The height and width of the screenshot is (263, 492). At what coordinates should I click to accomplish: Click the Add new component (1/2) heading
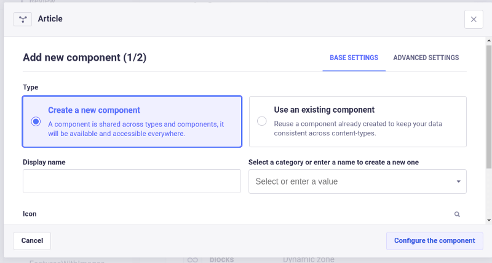point(84,58)
